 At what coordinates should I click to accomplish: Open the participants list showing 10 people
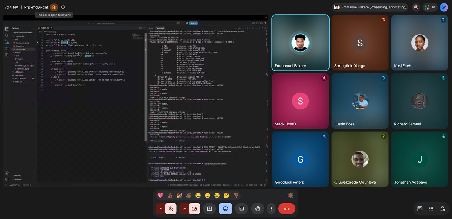430,7
